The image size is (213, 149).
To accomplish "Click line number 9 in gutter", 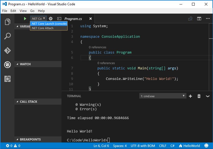I will pos(72,79).
